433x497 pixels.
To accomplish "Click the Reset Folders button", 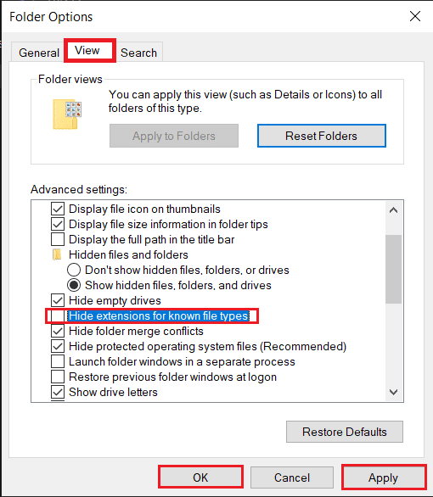I will tap(322, 136).
